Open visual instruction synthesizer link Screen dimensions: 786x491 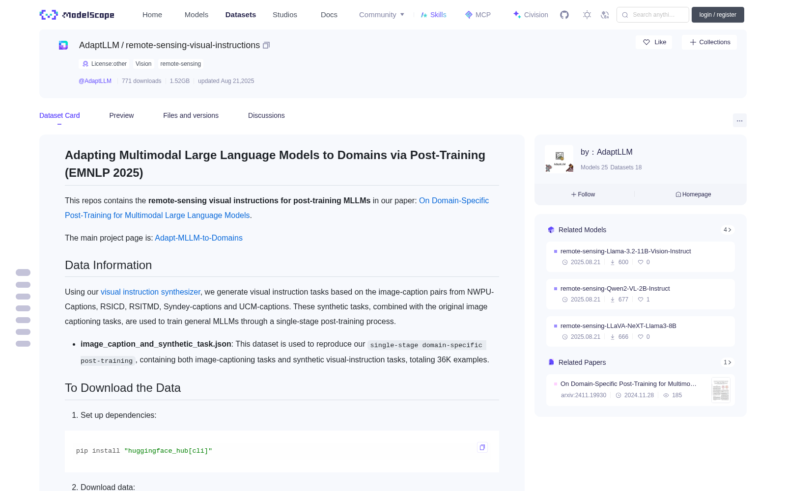click(150, 292)
